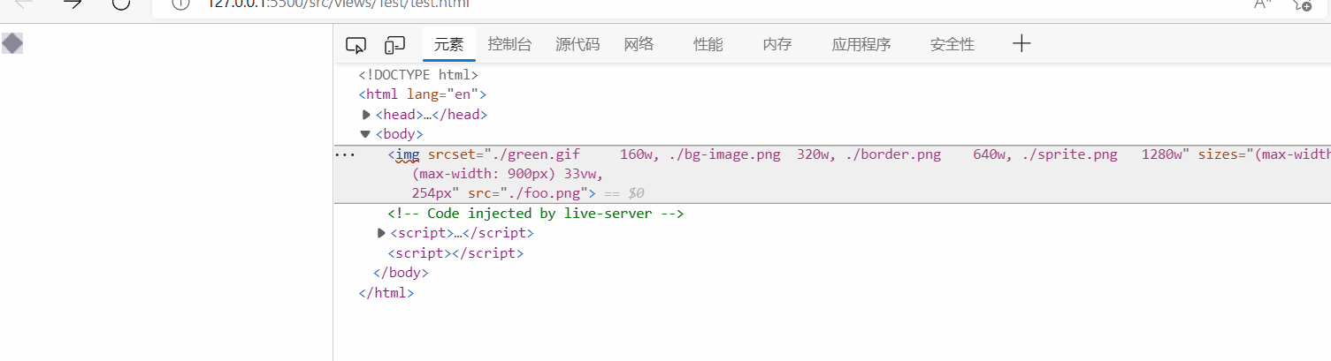Viewport: 1331px width, 361px height.
Task: Open the 性能 tab
Action: click(708, 44)
